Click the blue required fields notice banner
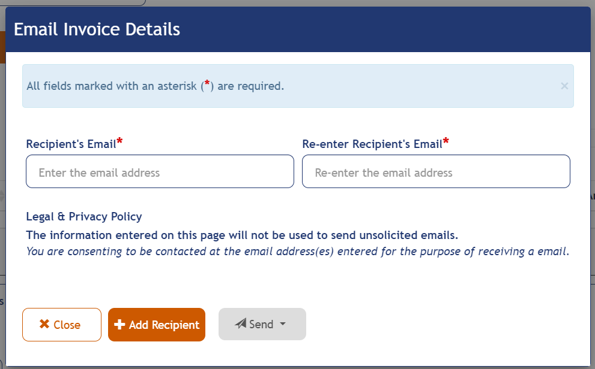This screenshot has width=595, height=369. tap(298, 86)
